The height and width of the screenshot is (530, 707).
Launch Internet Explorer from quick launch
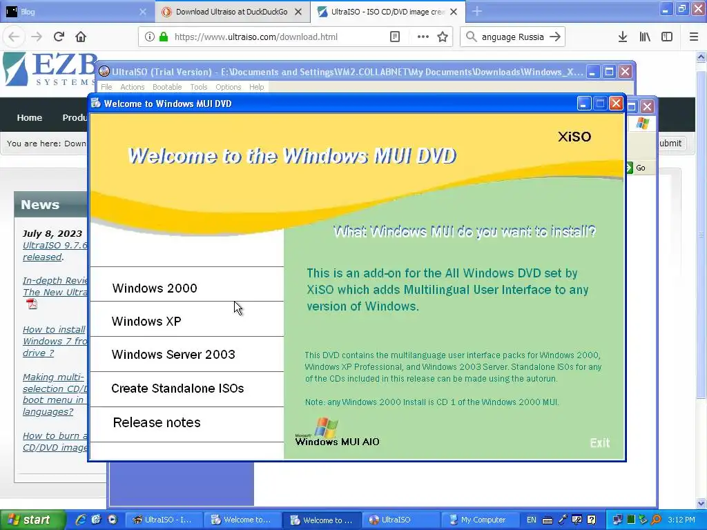click(81, 520)
